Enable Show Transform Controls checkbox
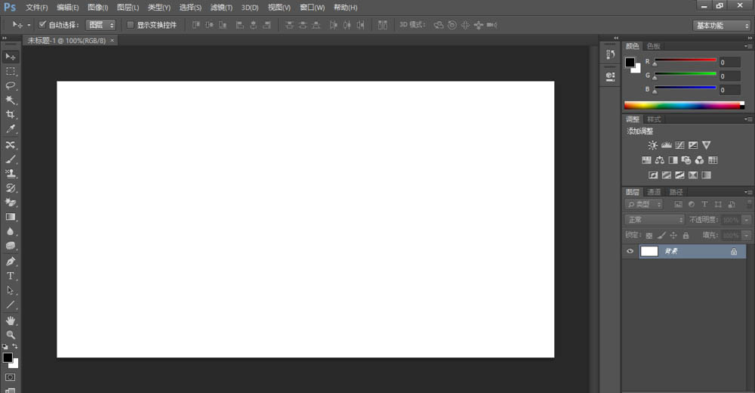Screen dimensions: 755x393 coord(130,25)
